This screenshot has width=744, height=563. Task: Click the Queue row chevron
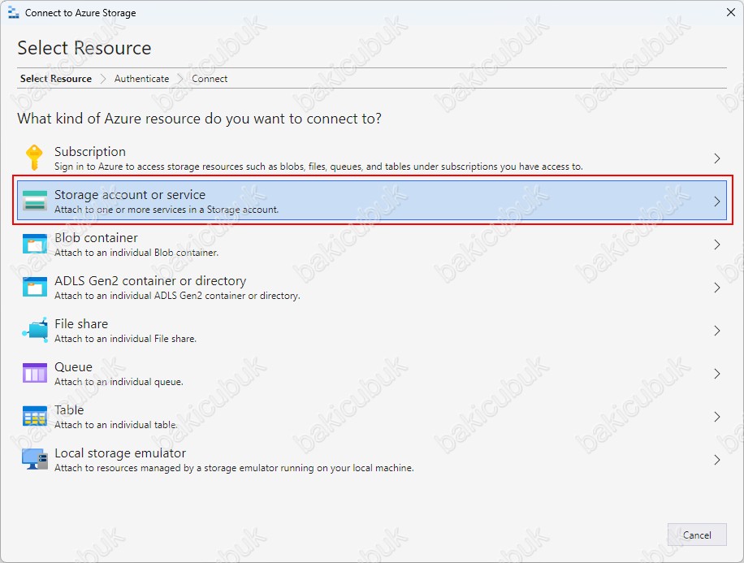[717, 374]
